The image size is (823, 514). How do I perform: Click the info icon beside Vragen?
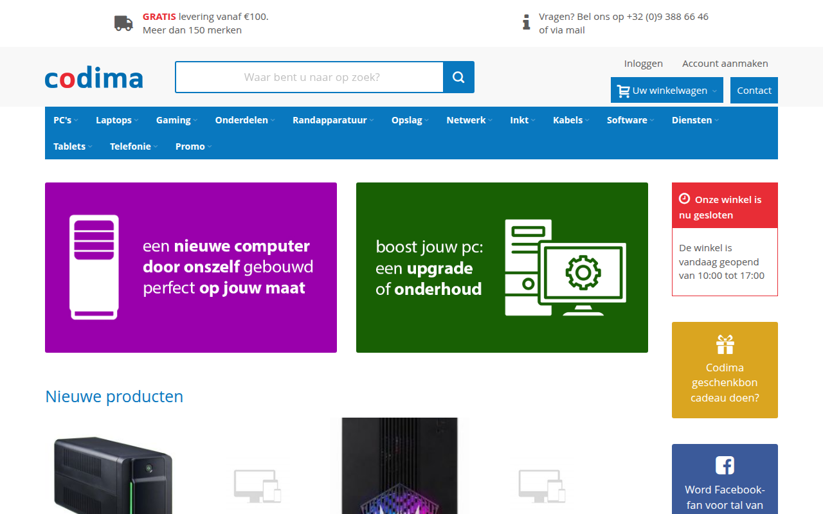(x=527, y=22)
